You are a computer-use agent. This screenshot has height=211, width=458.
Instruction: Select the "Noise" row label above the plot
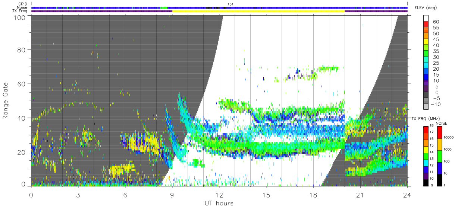22,7
